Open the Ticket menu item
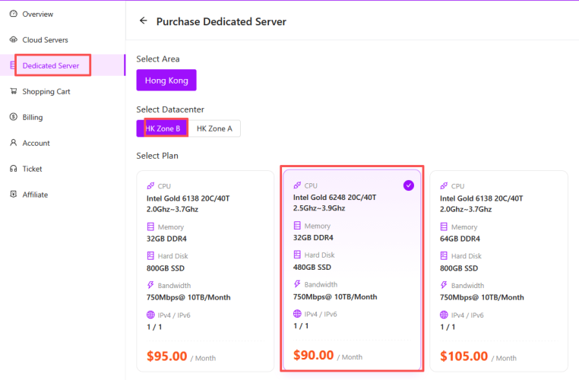 tap(63, 169)
